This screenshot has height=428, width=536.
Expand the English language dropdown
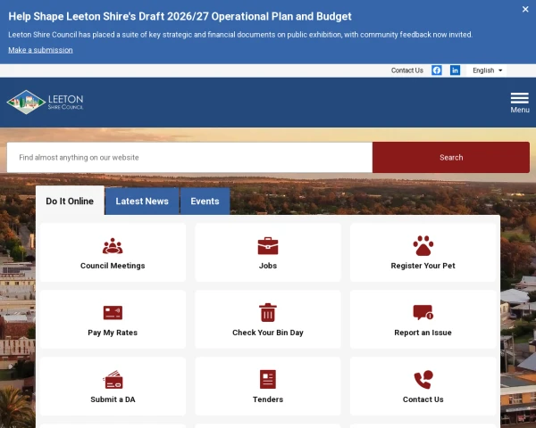pos(487,70)
